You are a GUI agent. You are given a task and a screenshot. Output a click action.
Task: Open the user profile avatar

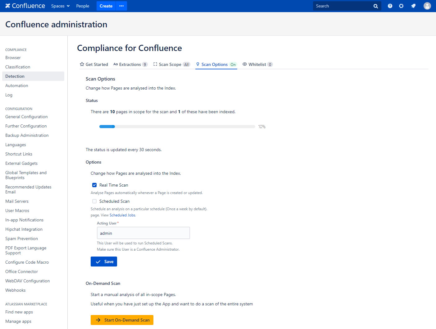pyautogui.click(x=427, y=6)
